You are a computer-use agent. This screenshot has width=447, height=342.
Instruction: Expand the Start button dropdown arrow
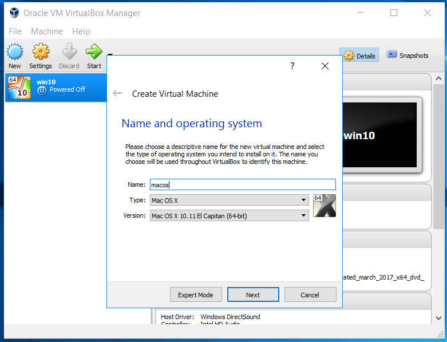(x=109, y=55)
